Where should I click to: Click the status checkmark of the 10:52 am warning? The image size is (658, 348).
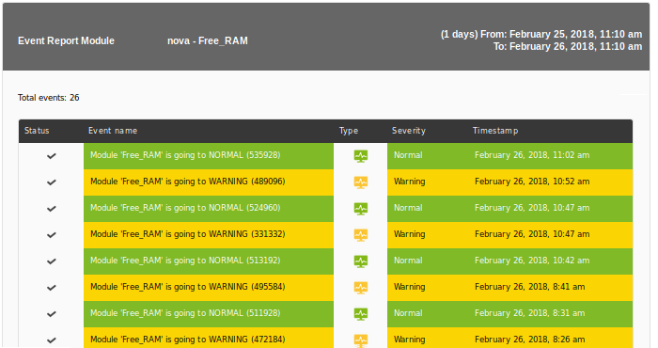tap(51, 182)
